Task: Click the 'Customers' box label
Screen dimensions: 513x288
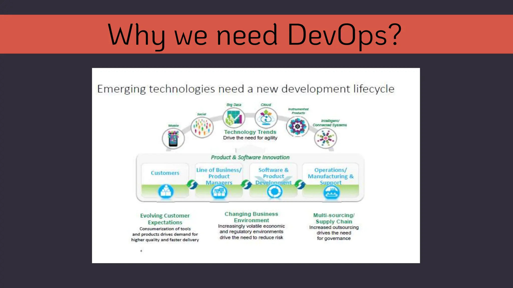Action: (165, 173)
